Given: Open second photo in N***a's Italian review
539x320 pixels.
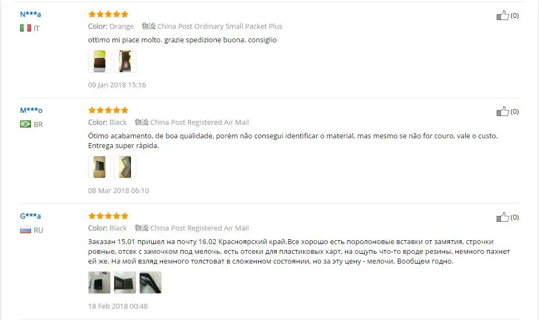Looking at the screenshot, I should pos(125,61).
